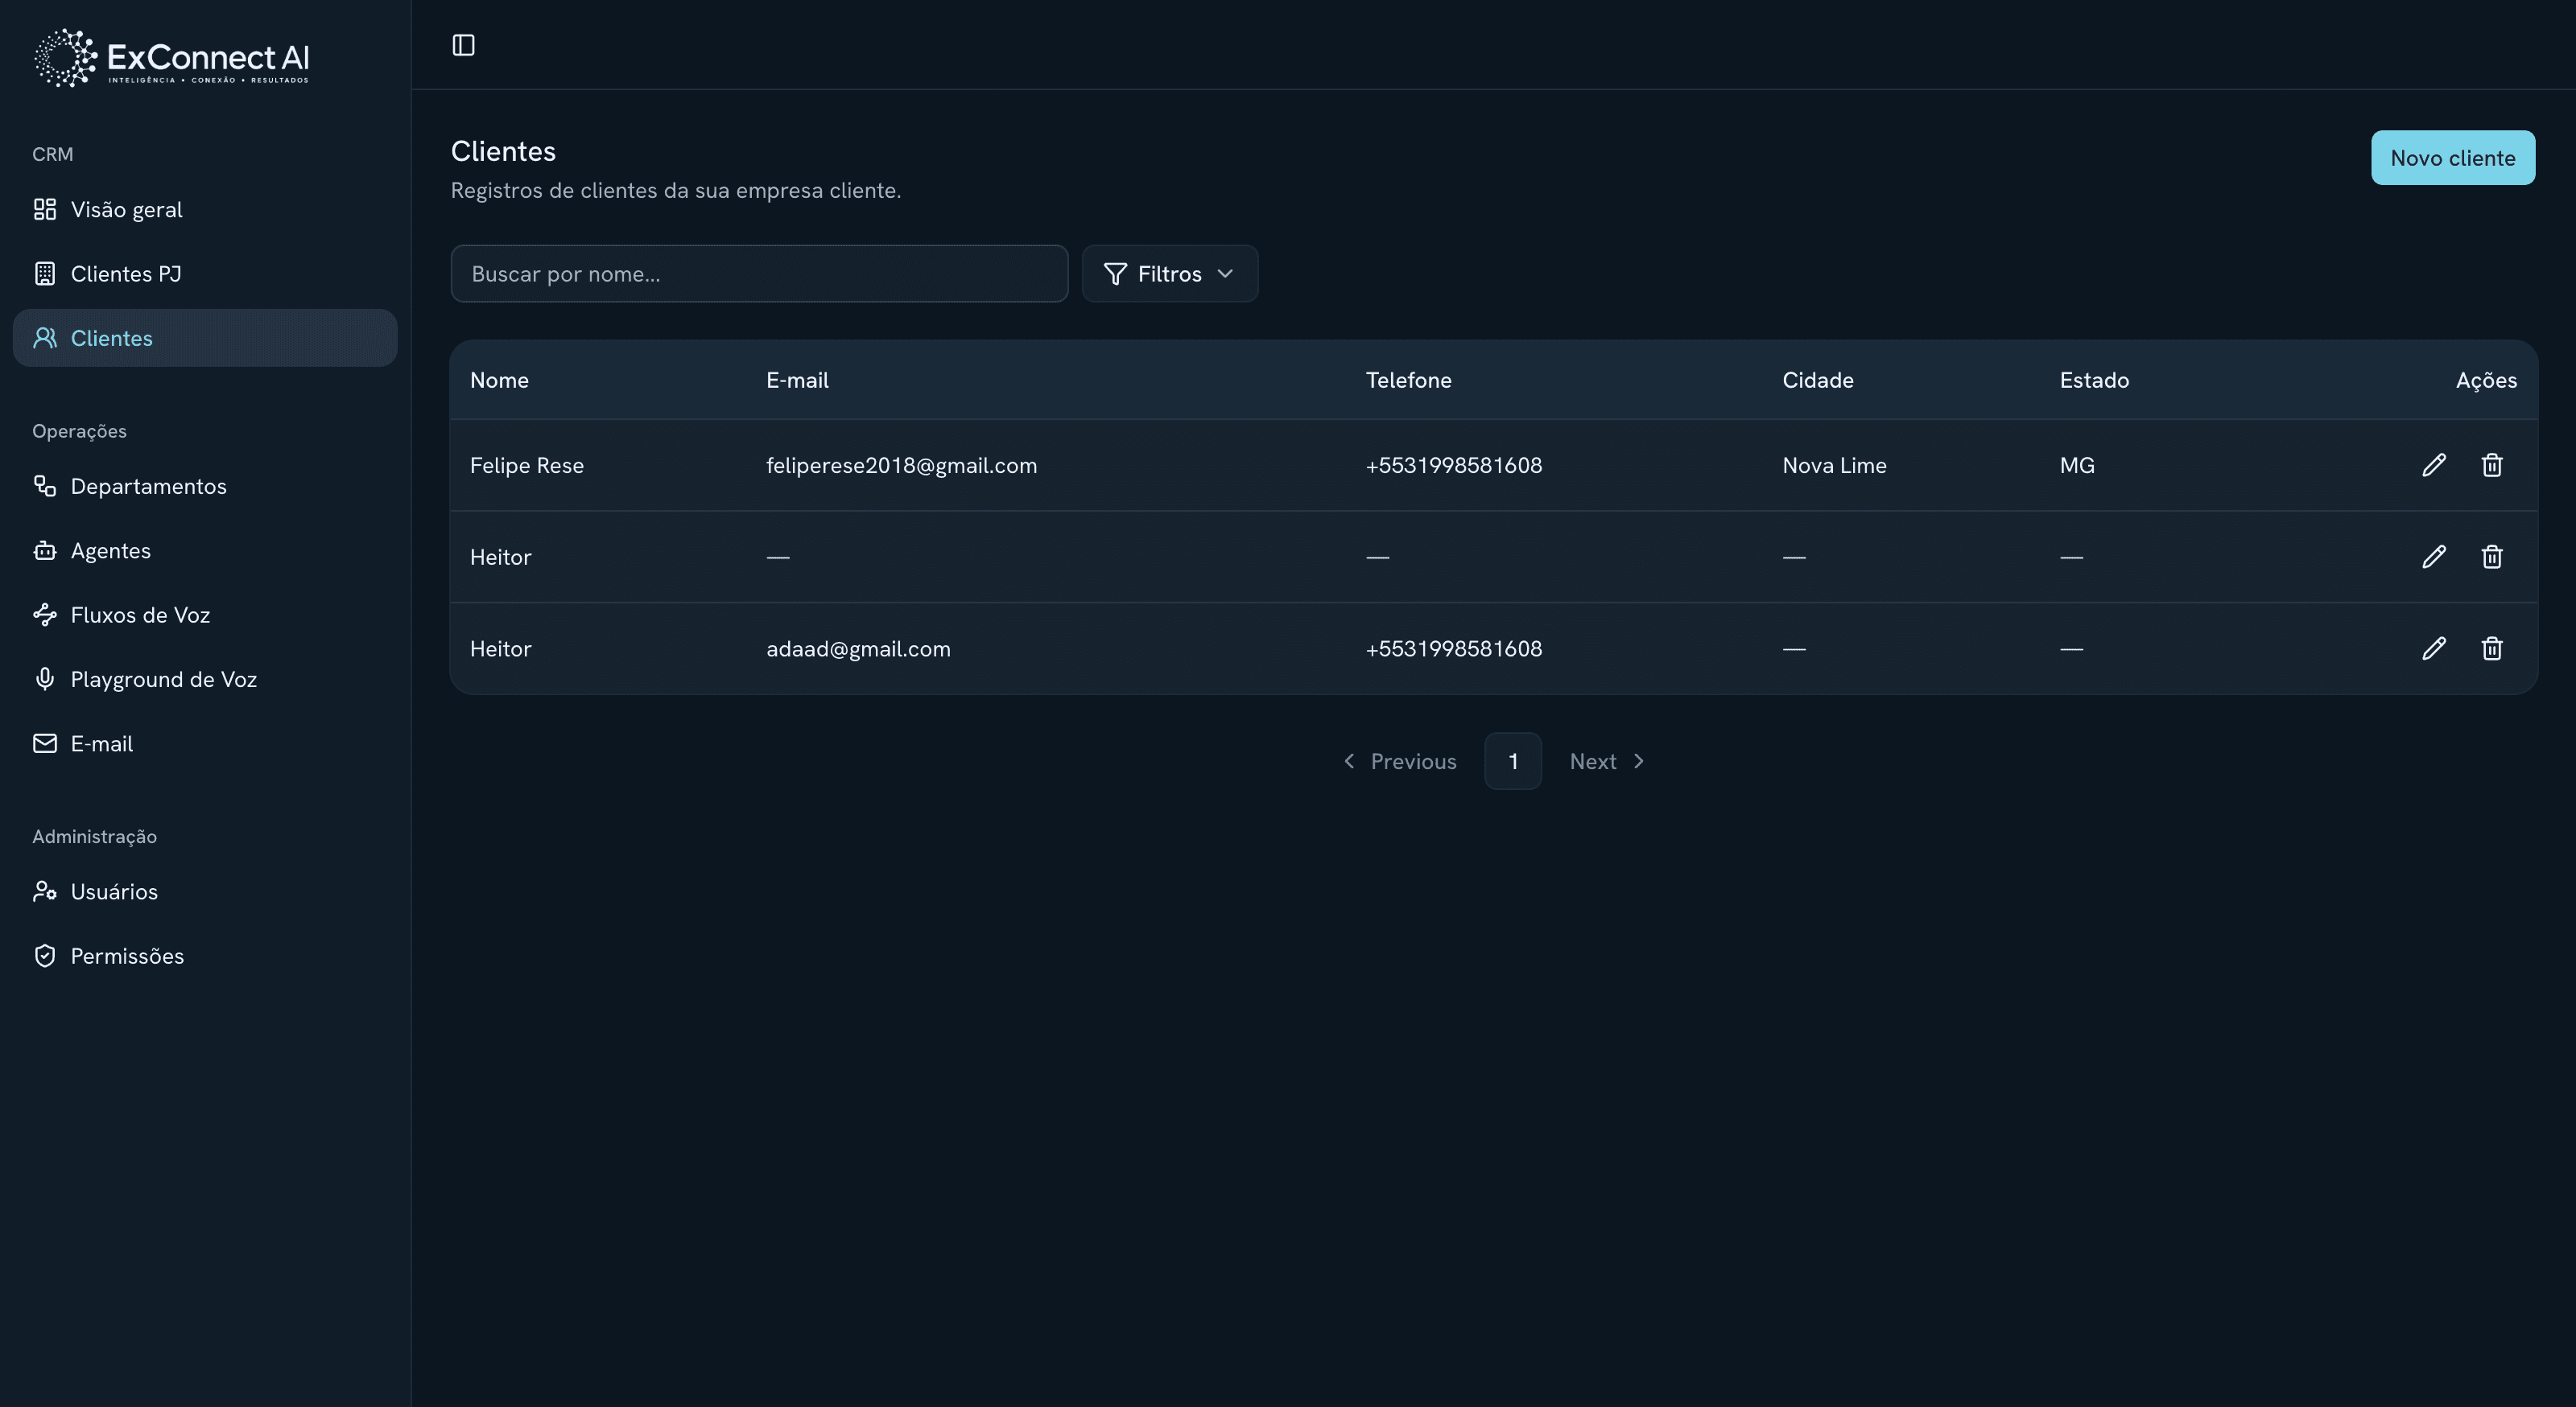Select Clientes in the CRM menu
This screenshot has width=2576, height=1407.
pos(205,338)
